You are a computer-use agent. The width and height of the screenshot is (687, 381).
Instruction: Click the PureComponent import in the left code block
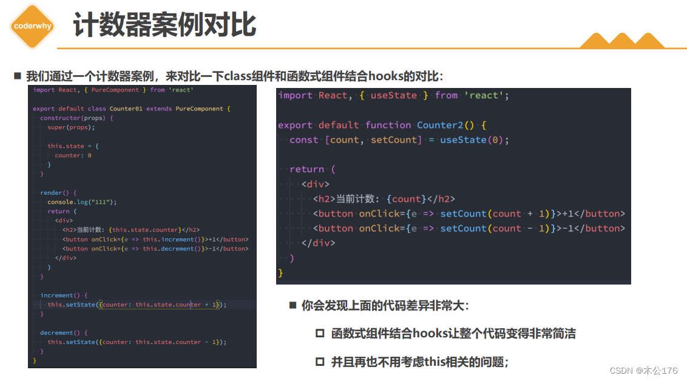[116, 89]
